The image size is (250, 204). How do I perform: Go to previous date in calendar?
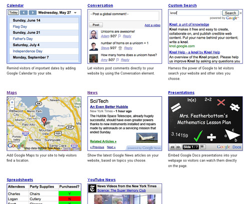pos(24,13)
